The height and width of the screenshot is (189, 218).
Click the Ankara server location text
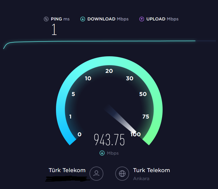(141, 178)
